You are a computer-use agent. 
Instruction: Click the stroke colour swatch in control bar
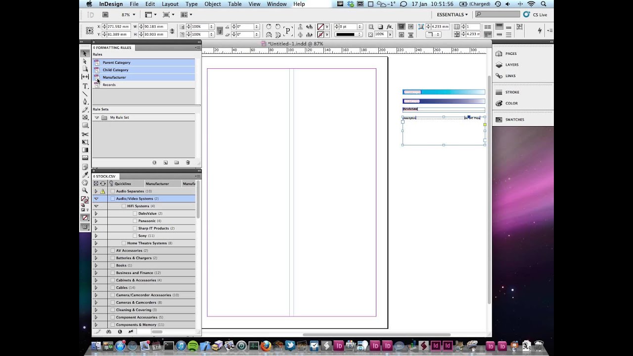pyautogui.click(x=320, y=35)
